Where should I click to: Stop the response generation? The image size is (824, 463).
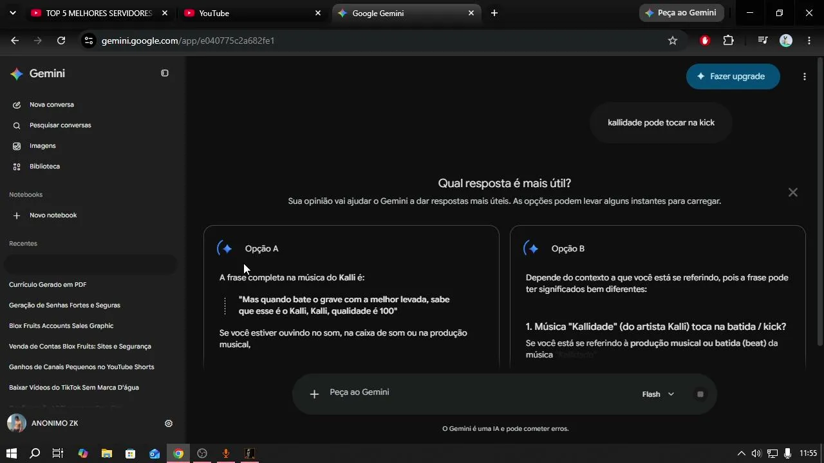[x=700, y=394]
